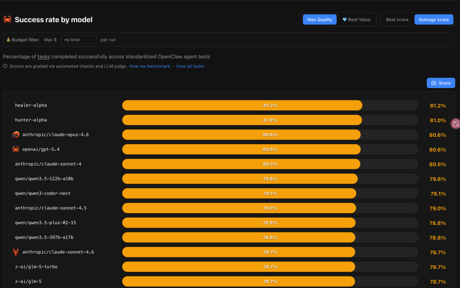Select the Max Quality toggle option
The height and width of the screenshot is (288, 460).
click(319, 20)
